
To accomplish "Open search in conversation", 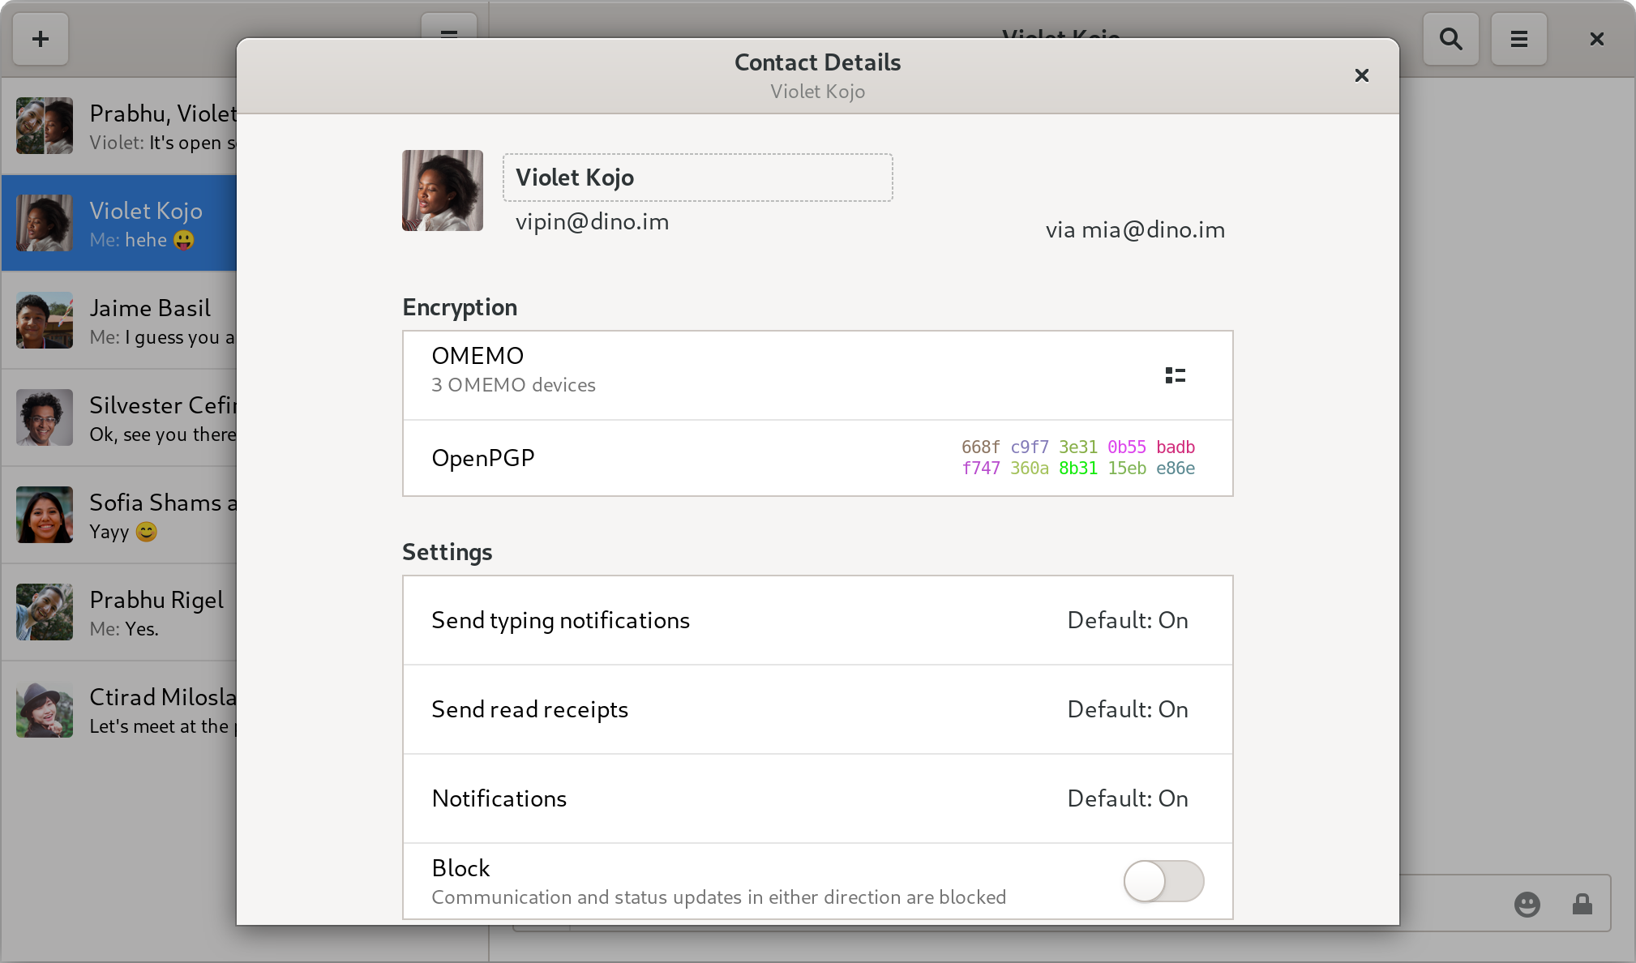I will click(1450, 39).
